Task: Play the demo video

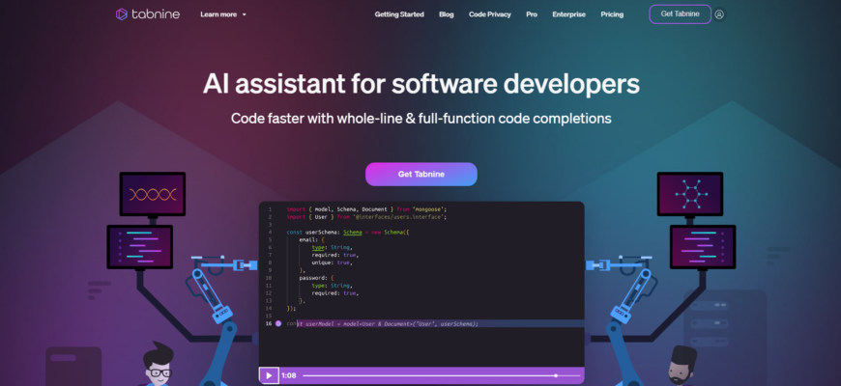Action: (269, 375)
